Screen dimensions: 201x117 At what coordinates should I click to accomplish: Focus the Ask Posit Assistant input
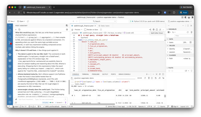41,99
